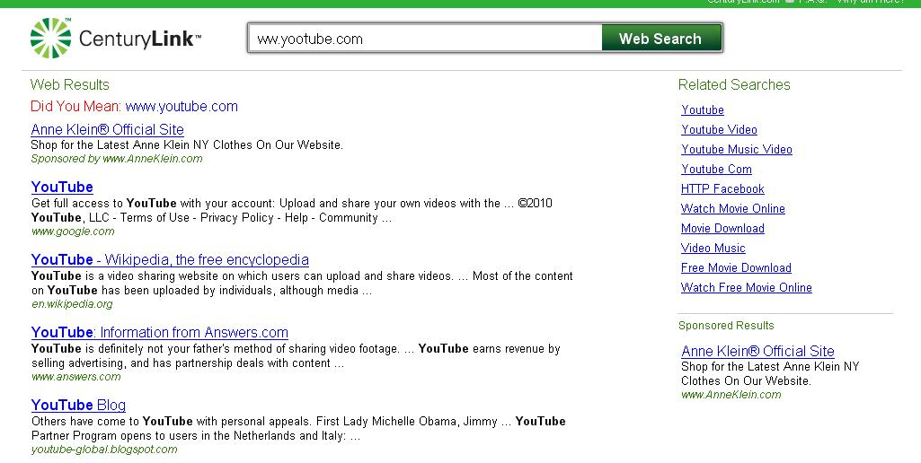
Task: Select related search 'Youtube Com'
Action: (716, 169)
